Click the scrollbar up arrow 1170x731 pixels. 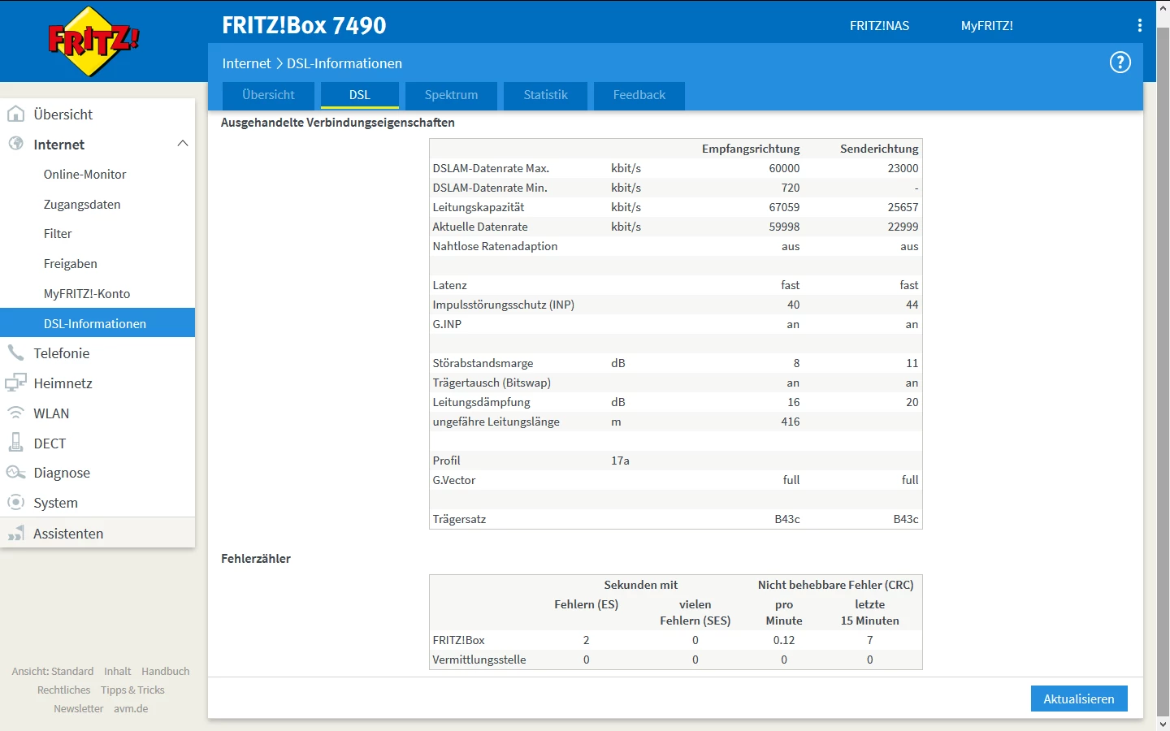1163,6
